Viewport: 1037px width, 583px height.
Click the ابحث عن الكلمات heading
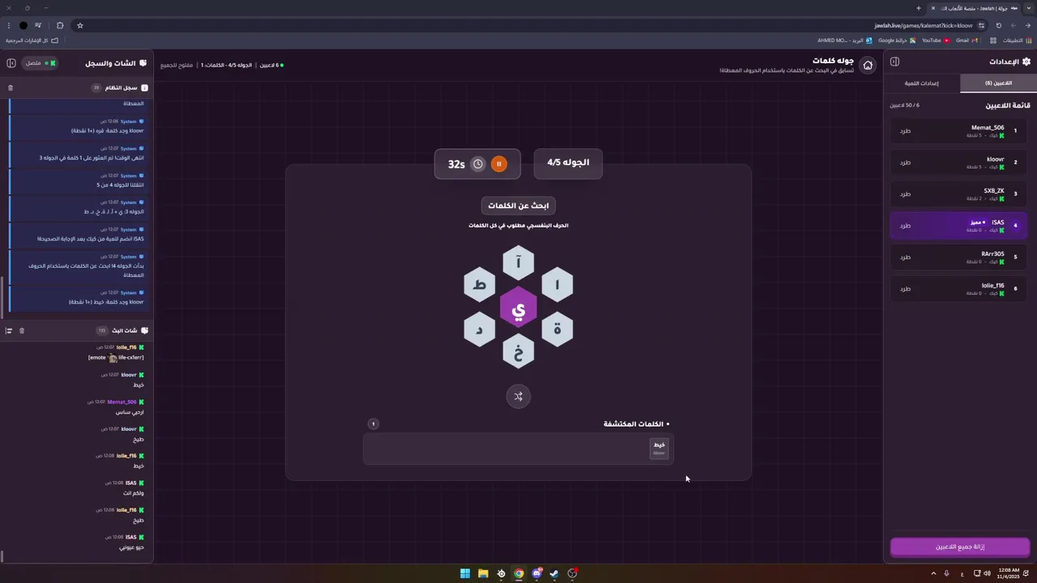point(518,206)
